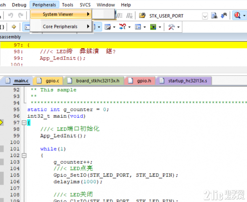Click the STK_USER_PORT search text field
Screen dimensions: 247x202
(x=175, y=16)
